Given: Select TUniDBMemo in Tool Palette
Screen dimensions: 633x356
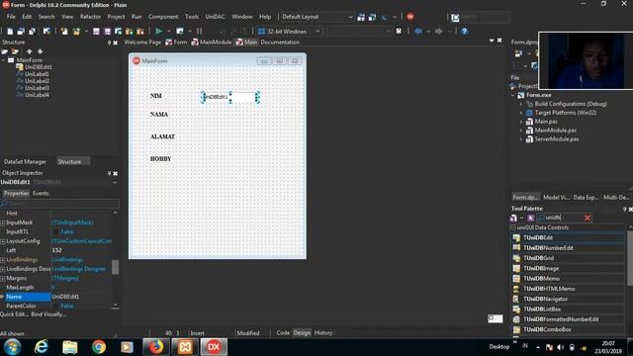Looking at the screenshot, I should click(x=567, y=279).
